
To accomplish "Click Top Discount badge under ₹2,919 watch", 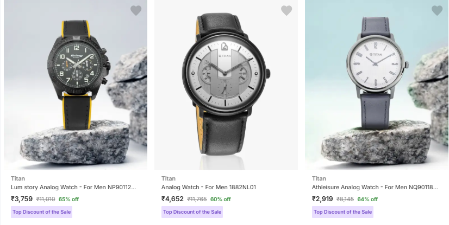I will [343, 212].
